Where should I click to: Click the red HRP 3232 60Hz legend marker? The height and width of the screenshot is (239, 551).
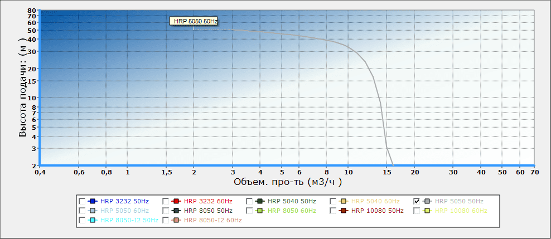(x=176, y=201)
